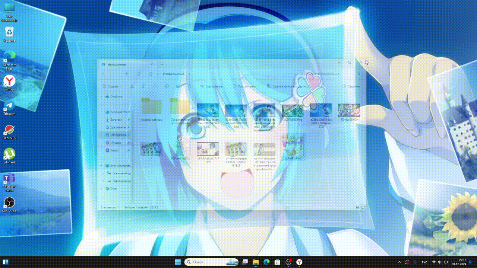Image resolution: width=477 pixels, height=268 pixels.
Task: Expand the second Local Disk node
Action: click(x=104, y=181)
